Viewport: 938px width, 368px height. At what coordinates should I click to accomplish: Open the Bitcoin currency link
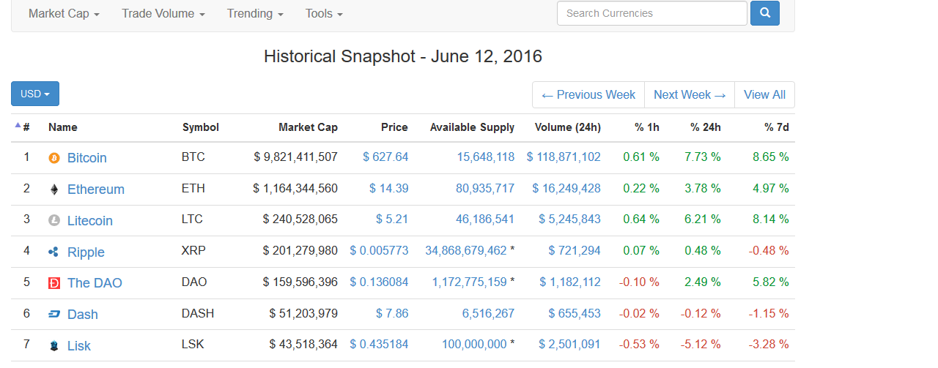(x=87, y=158)
